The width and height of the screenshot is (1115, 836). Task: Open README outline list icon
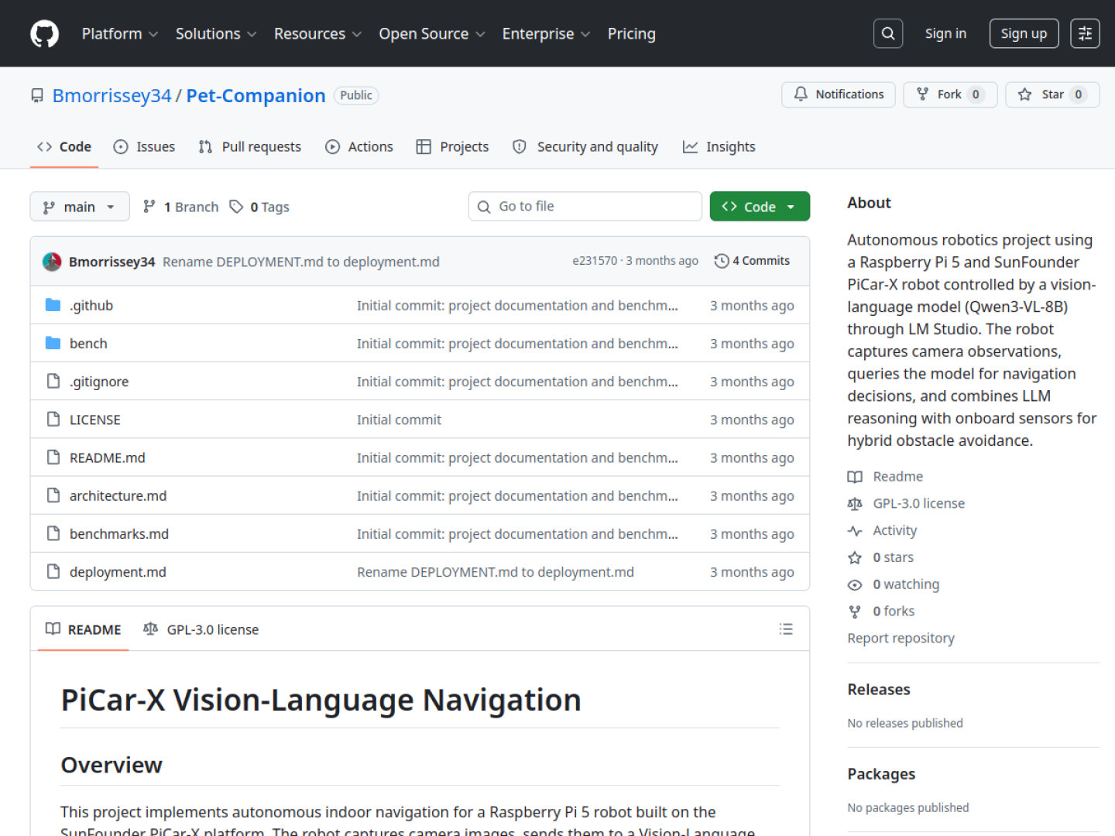point(786,629)
